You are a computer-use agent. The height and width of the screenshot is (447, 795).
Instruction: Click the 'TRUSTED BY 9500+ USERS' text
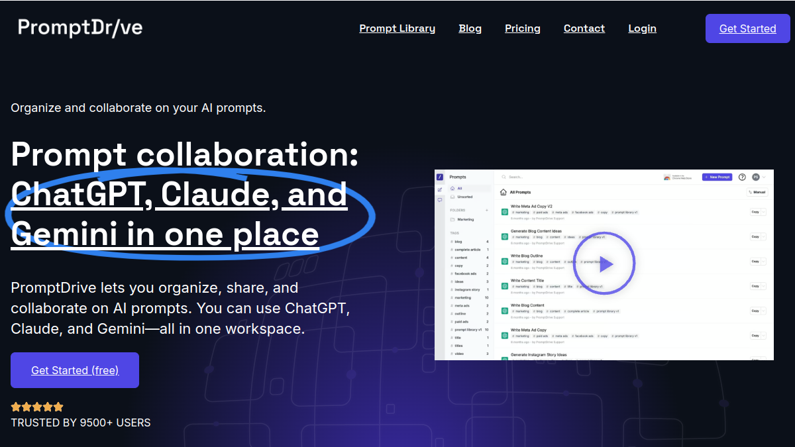point(81,422)
